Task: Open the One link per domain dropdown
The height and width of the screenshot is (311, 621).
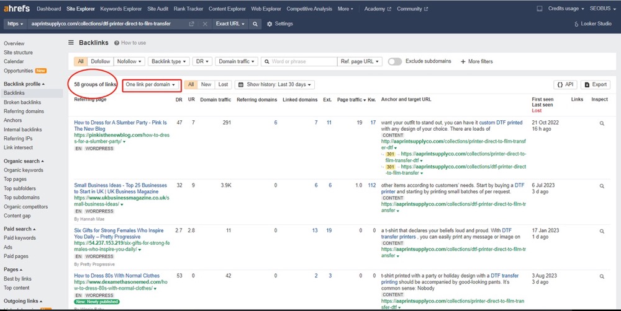Action: coord(152,85)
